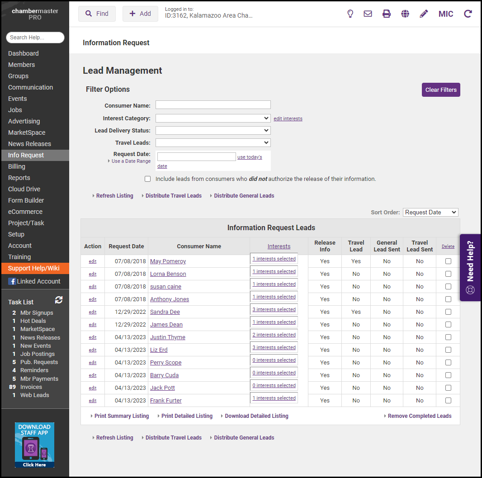This screenshot has width=482, height=478.
Task: Expand the Sort Order dropdown
Action: point(430,212)
